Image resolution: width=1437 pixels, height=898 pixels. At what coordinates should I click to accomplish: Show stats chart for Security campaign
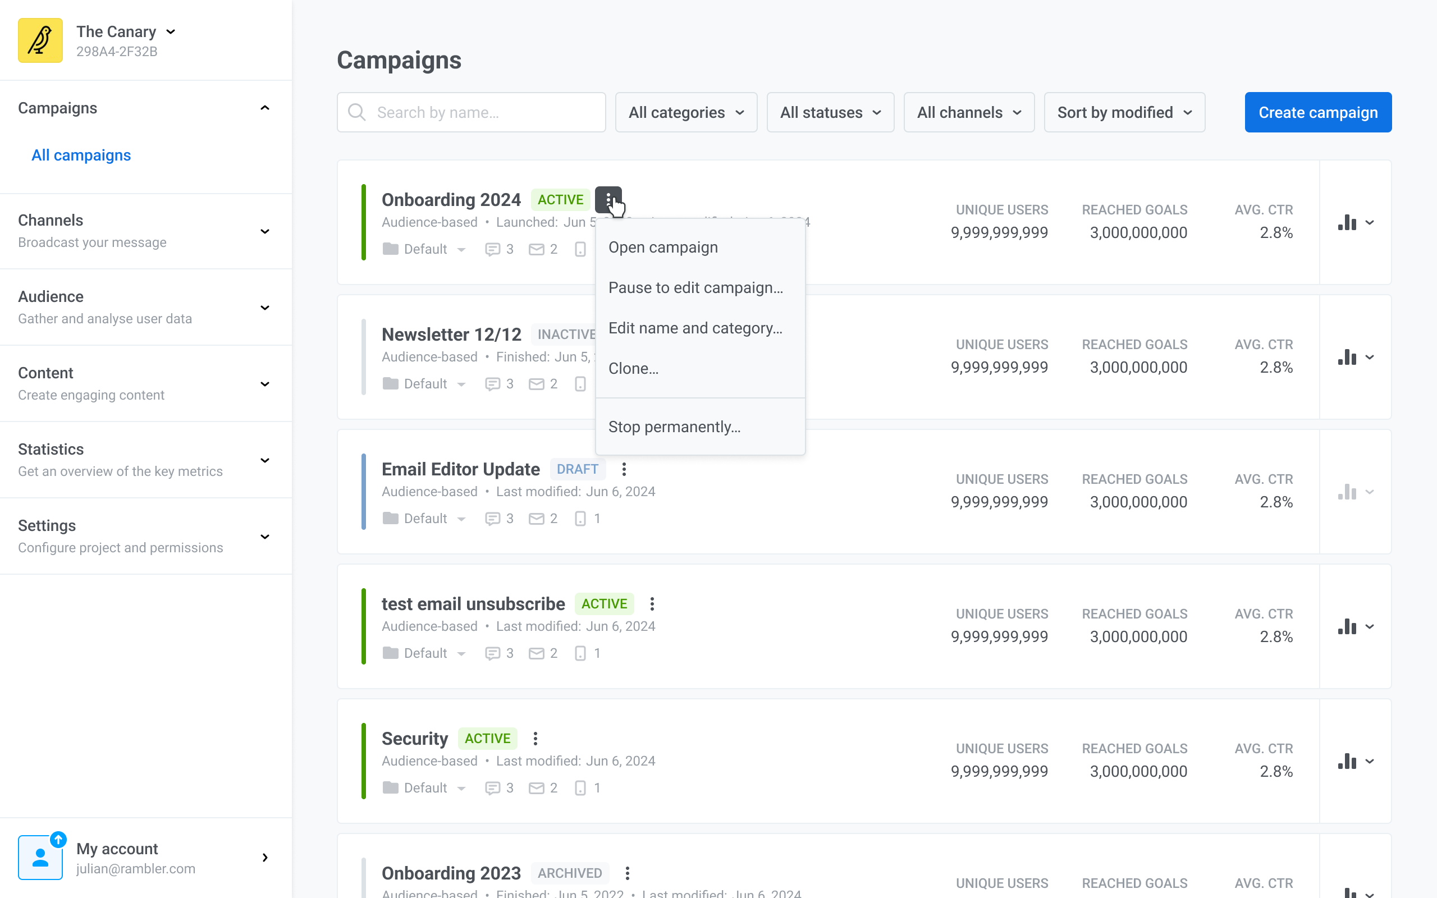[1356, 762]
